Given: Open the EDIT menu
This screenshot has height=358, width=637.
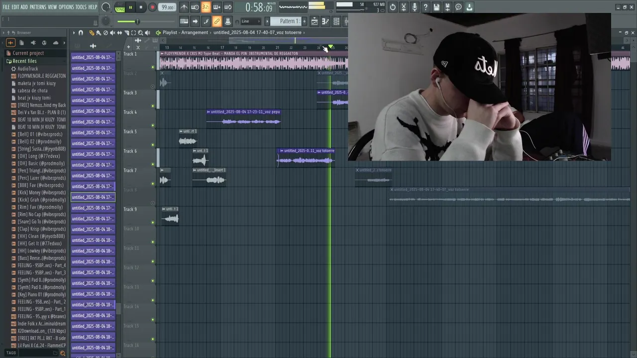Looking at the screenshot, I should click(15, 7).
